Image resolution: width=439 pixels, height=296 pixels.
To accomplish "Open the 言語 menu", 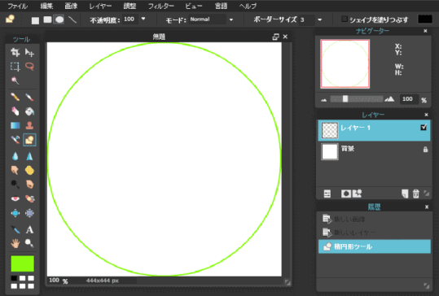I will pyautogui.click(x=221, y=6).
